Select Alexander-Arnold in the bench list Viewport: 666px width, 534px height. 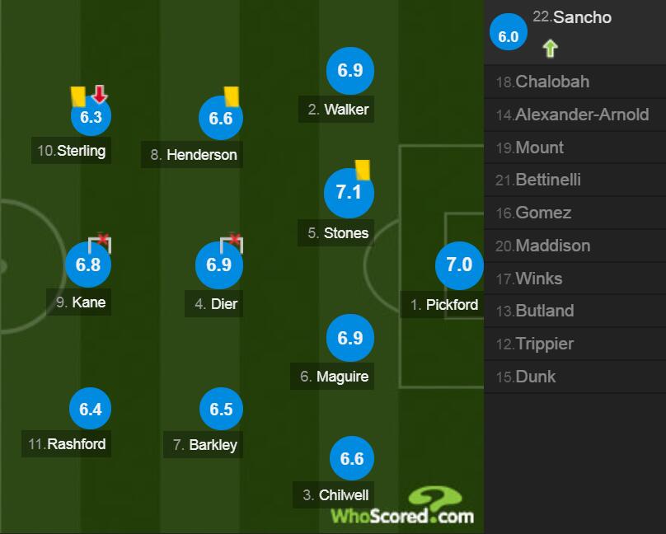pos(573,115)
